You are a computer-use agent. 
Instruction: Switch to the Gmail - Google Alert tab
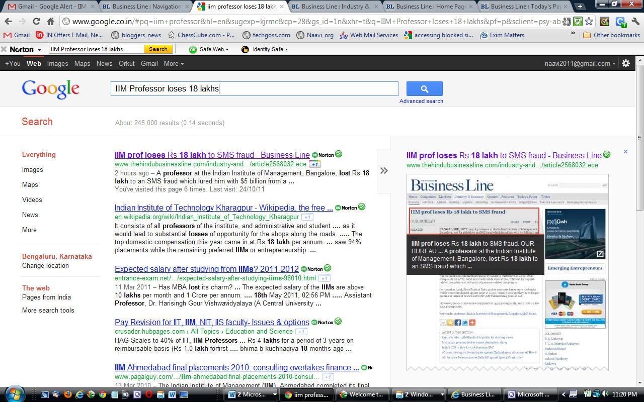point(48,7)
